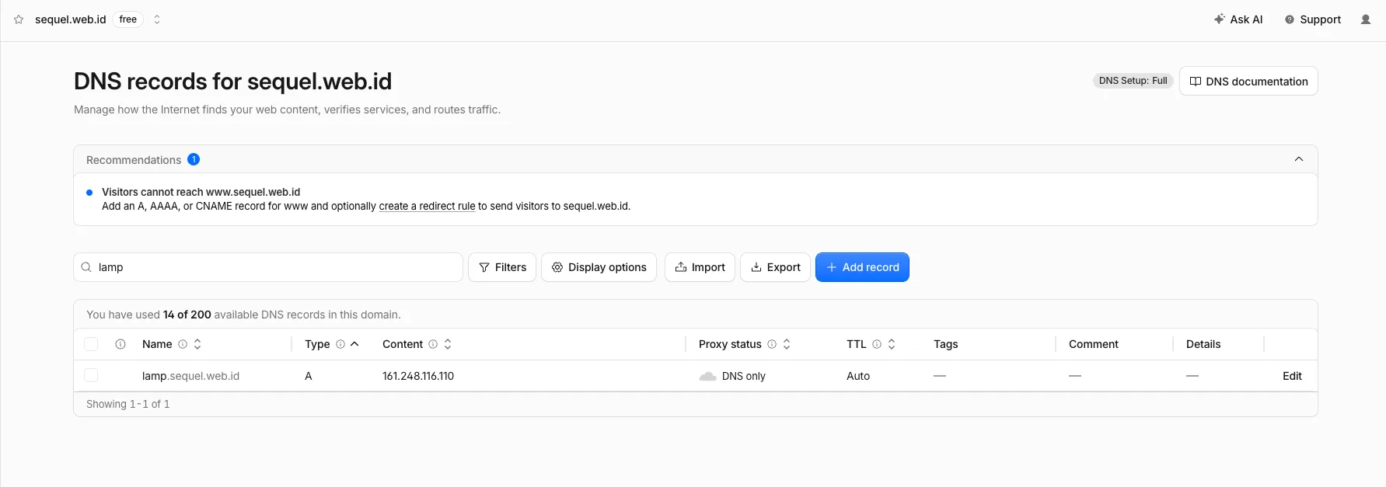
Task: Sort by Name column
Action: tap(197, 344)
